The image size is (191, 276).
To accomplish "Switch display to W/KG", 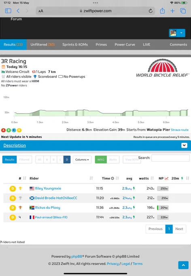I will [x=101, y=160].
